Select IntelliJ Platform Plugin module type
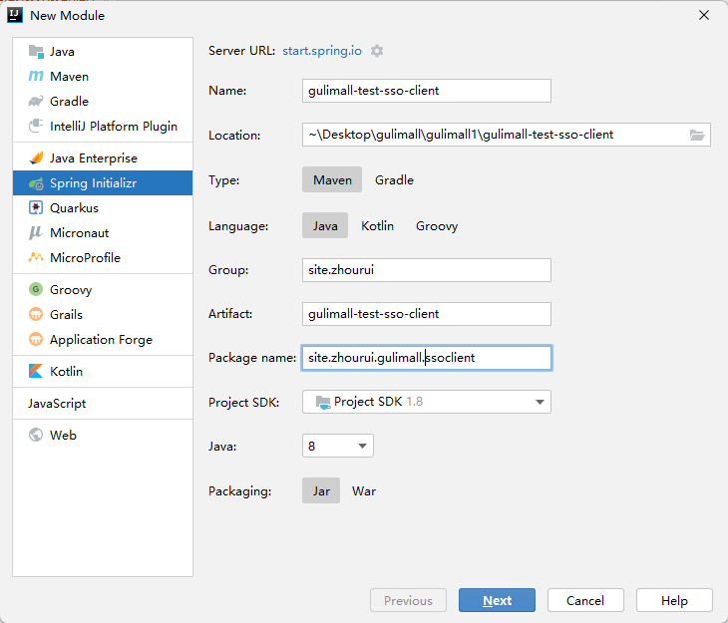Image resolution: width=728 pixels, height=623 pixels. [x=103, y=126]
